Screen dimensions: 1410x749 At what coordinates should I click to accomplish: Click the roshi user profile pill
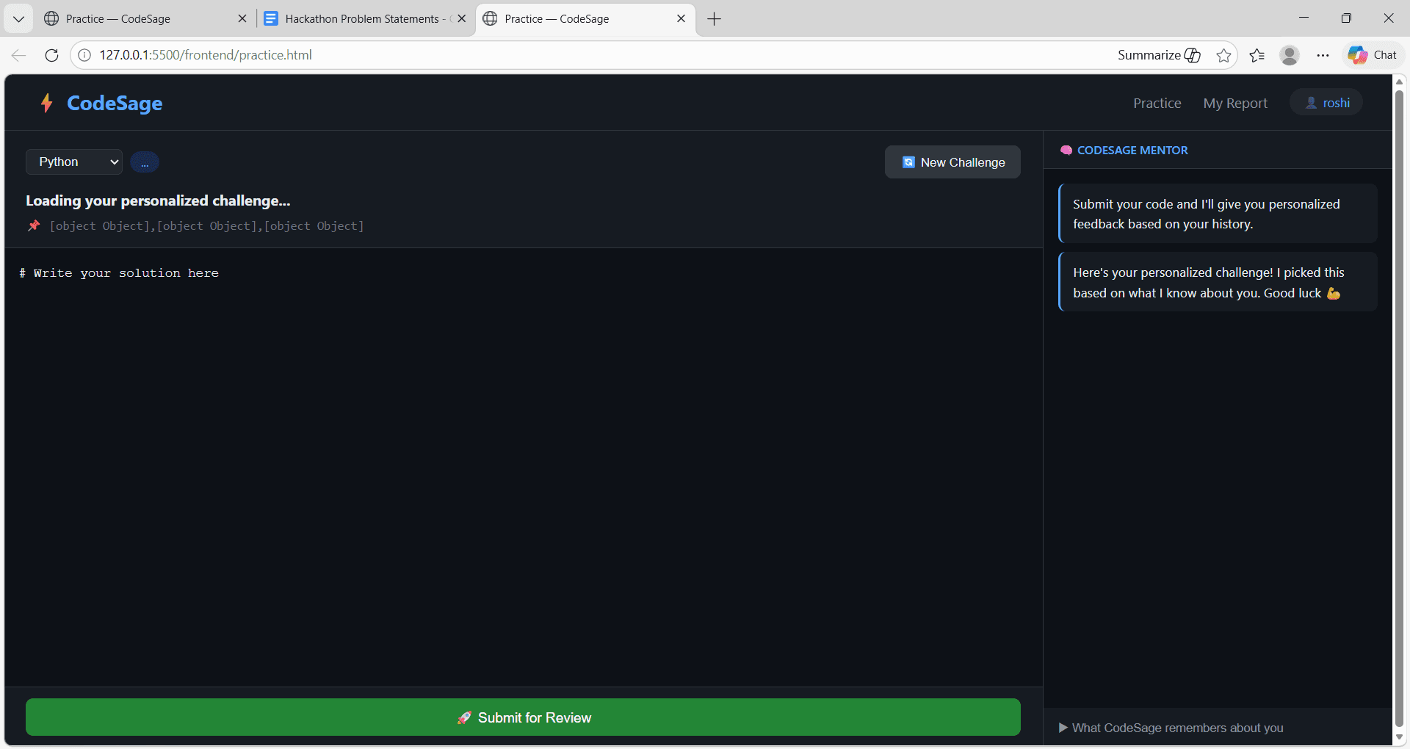tap(1327, 103)
